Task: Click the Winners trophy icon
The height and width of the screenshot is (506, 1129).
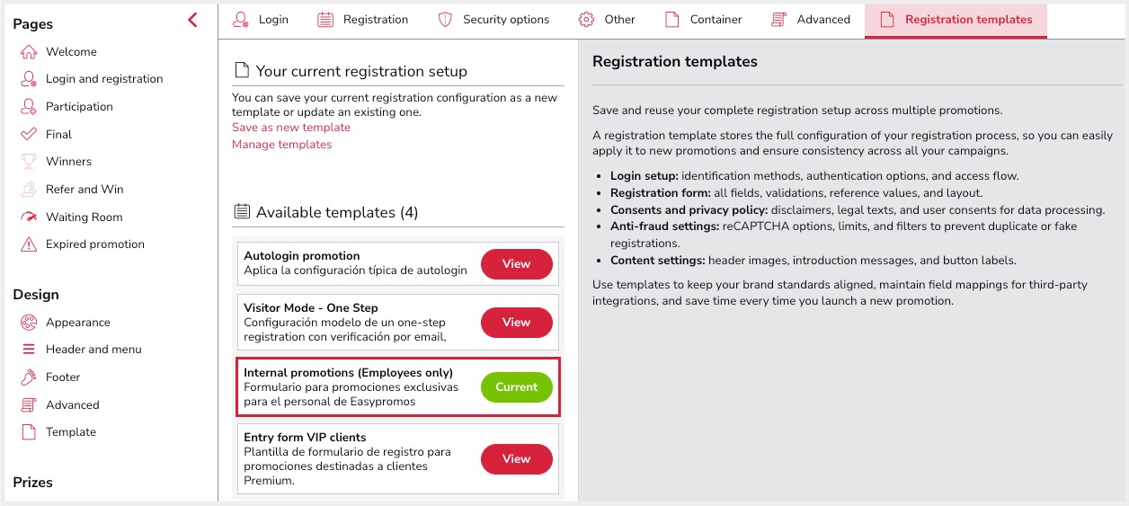Action: click(x=29, y=162)
